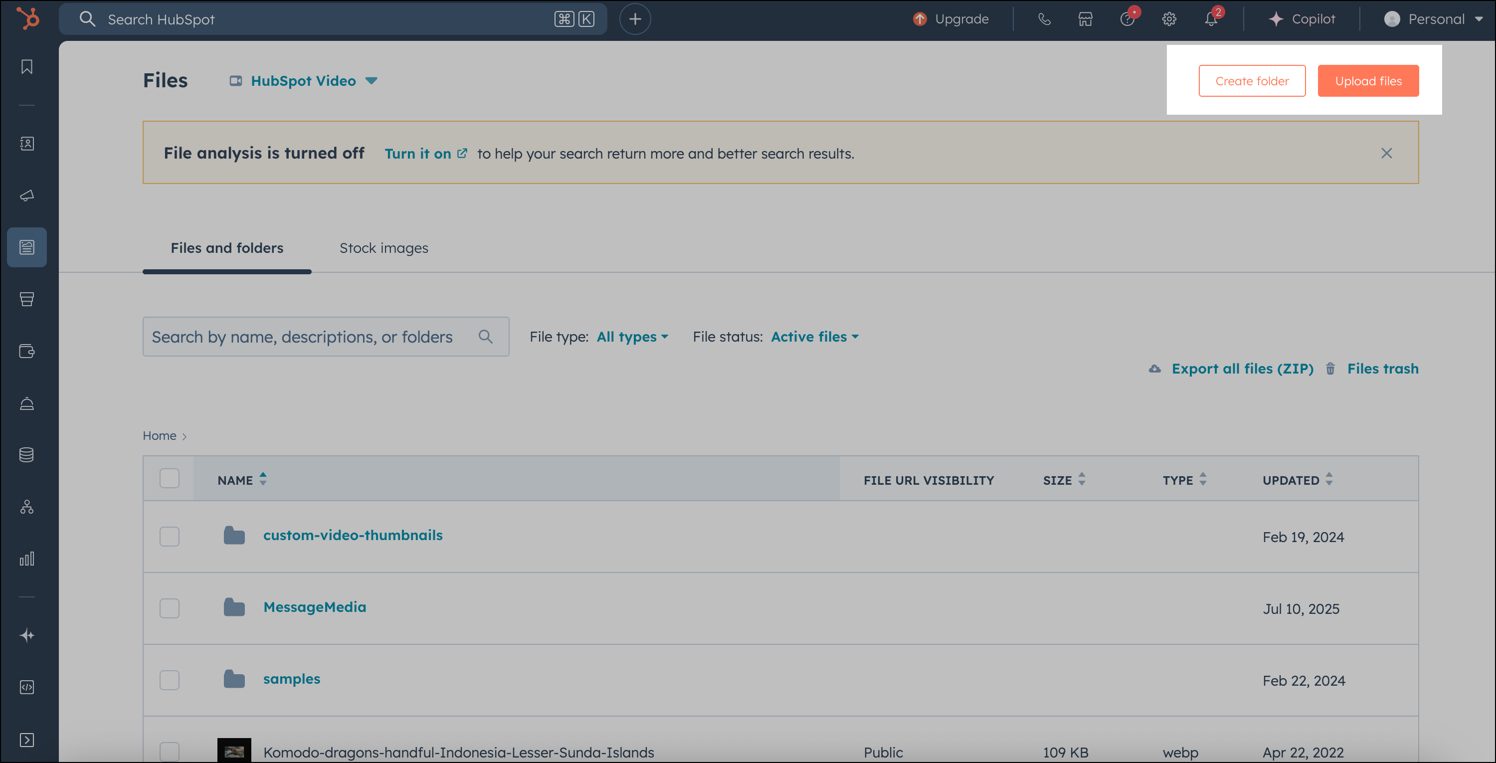The height and width of the screenshot is (763, 1496).
Task: Click the Komodo-dragons-handful-Indonesia file name
Action: pyautogui.click(x=459, y=752)
